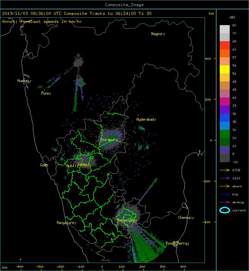Click the 0 tick on the bottom axis
Image resolution: width=249 pixels, height=271 pixels.
[x=102, y=267]
